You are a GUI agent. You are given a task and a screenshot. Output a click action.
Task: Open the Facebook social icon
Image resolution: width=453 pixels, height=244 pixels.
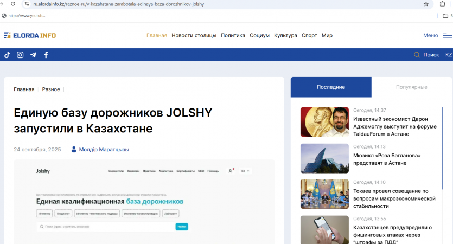click(x=46, y=55)
